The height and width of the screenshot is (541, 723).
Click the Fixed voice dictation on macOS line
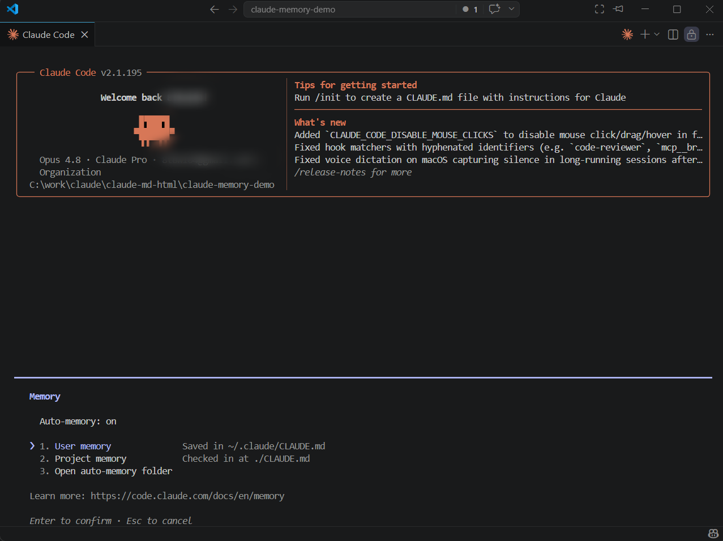(498, 160)
